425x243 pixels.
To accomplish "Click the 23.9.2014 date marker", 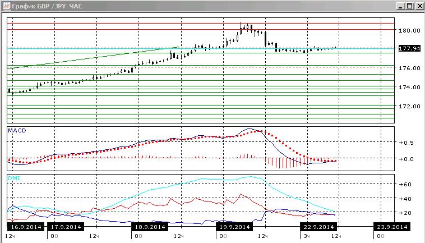I will pyautogui.click(x=392, y=227).
